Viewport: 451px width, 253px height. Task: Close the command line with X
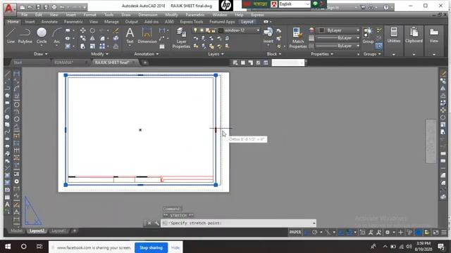tap(149, 223)
